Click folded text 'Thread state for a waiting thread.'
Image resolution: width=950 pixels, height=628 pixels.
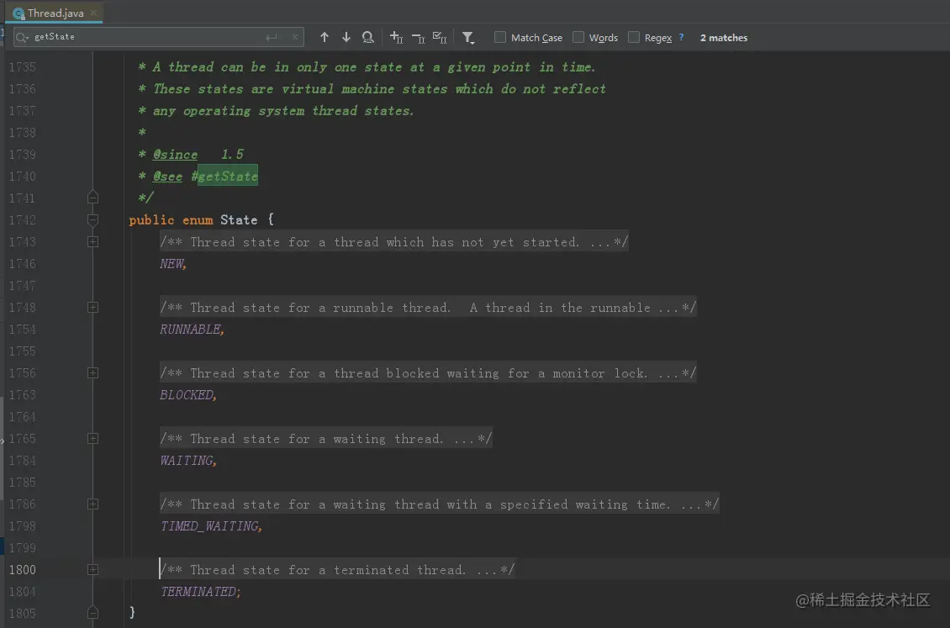coord(317,439)
